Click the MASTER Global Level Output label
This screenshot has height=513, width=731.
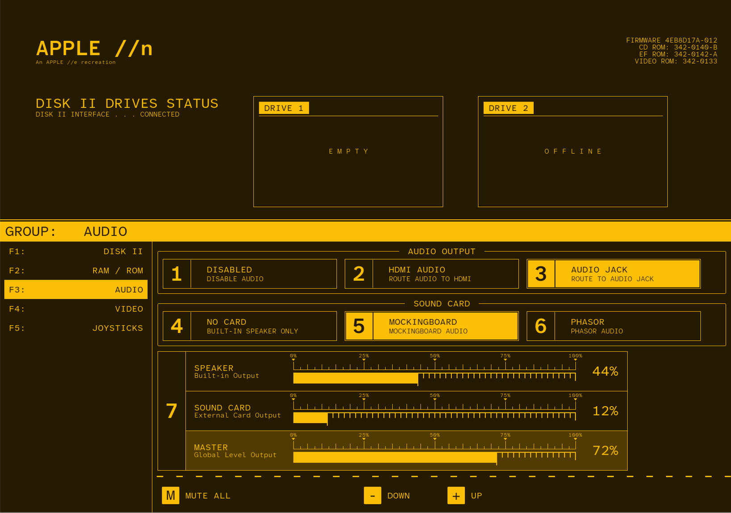235,450
